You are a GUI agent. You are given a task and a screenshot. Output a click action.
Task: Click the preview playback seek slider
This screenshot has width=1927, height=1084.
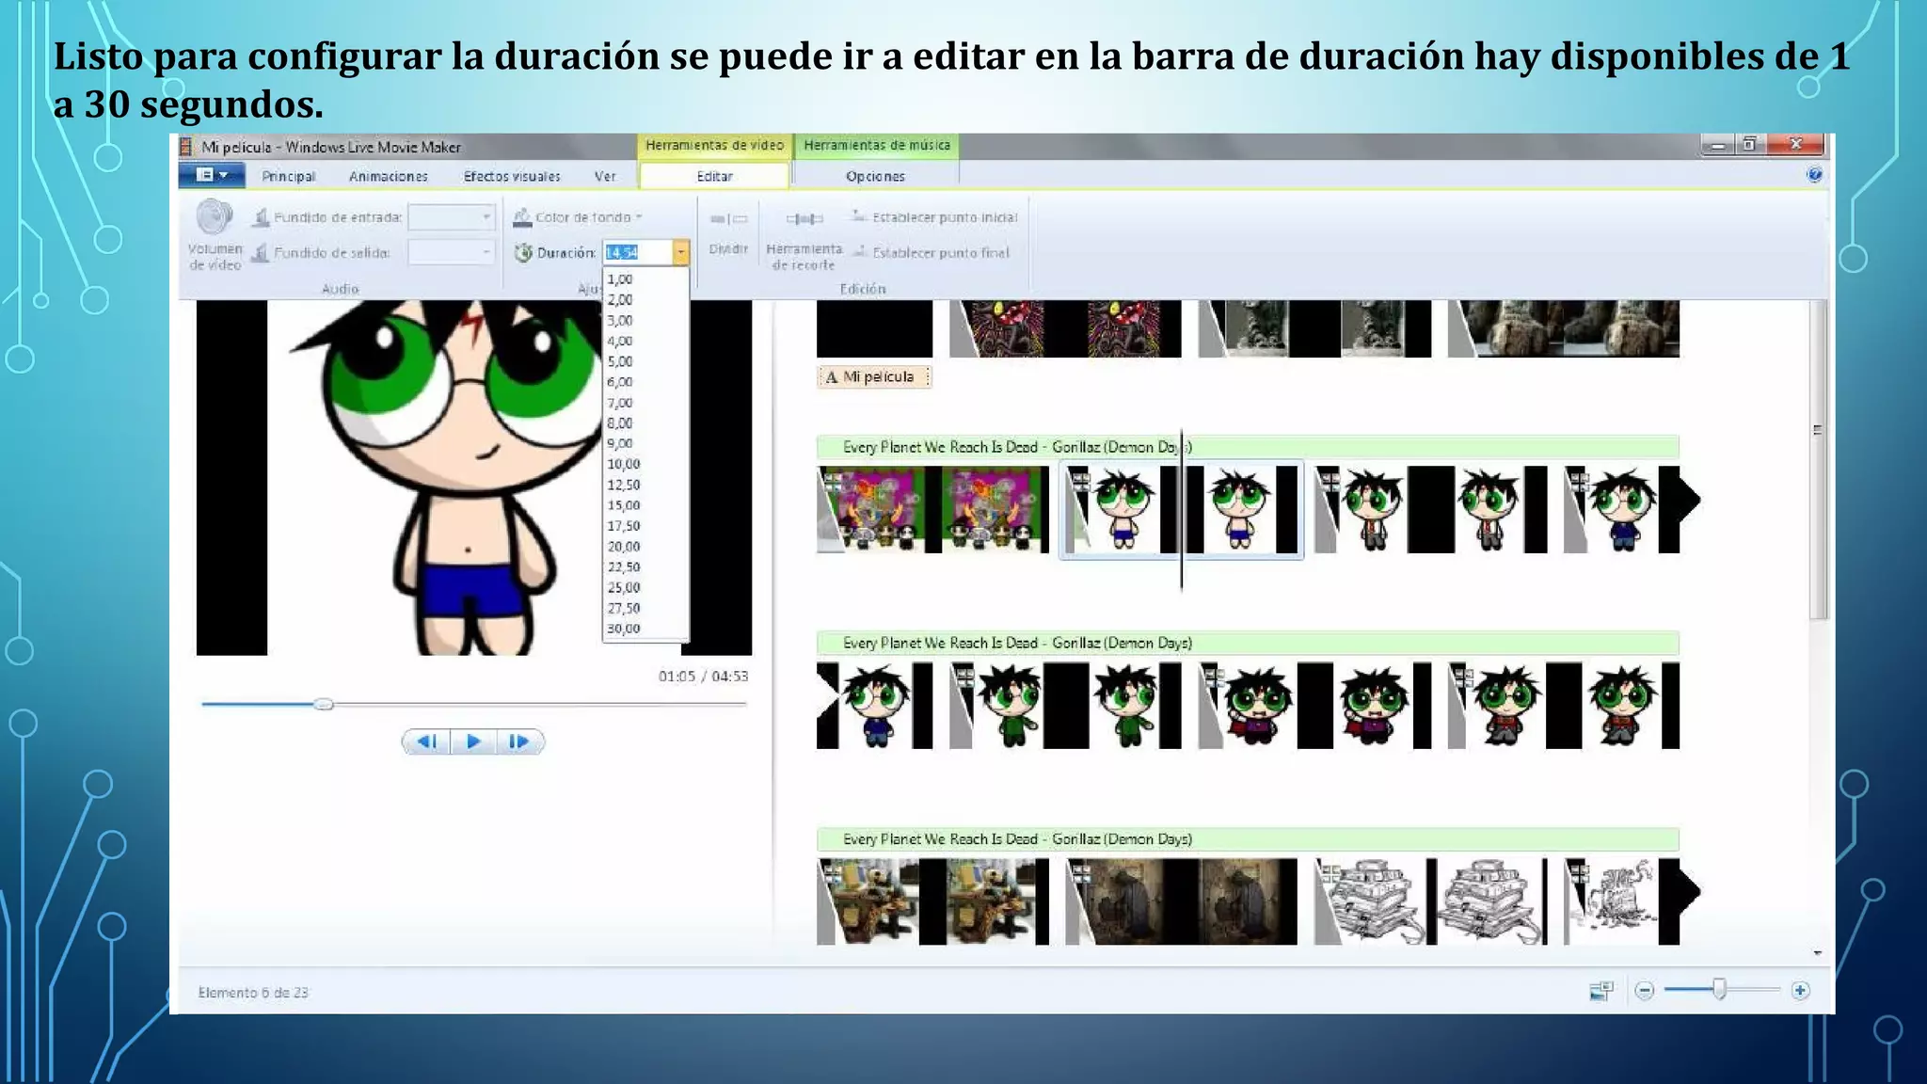click(x=473, y=704)
